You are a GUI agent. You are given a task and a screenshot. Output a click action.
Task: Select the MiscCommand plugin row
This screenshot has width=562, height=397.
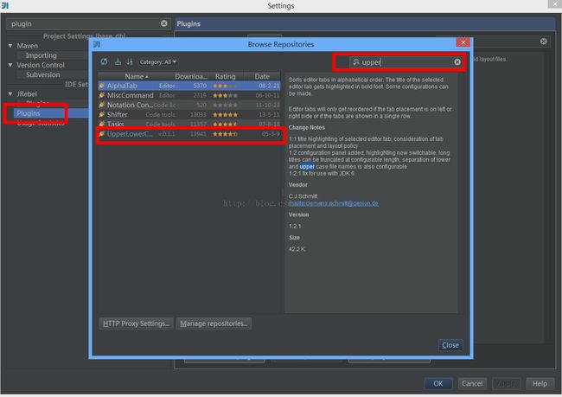point(189,95)
